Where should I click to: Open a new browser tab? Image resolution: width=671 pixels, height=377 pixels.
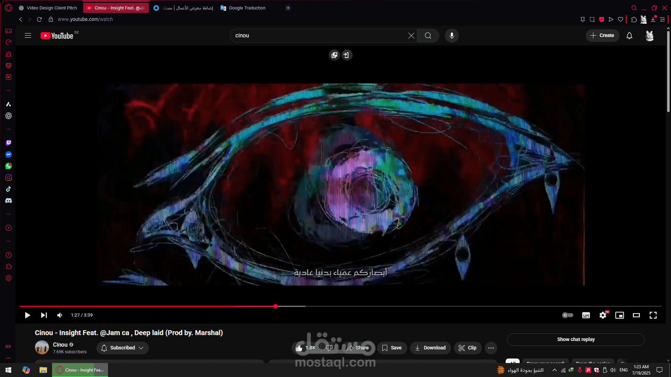pyautogui.click(x=288, y=8)
